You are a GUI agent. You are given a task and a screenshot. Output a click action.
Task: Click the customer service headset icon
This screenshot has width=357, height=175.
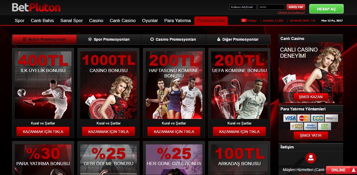(311, 158)
